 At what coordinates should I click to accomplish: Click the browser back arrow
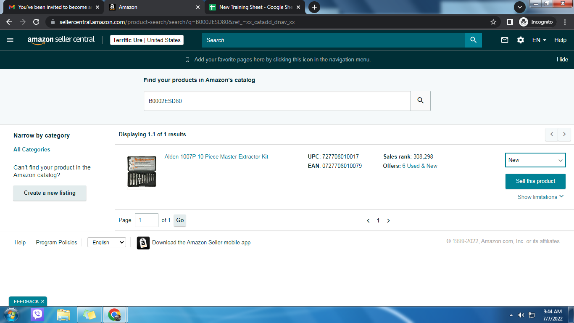(9, 22)
